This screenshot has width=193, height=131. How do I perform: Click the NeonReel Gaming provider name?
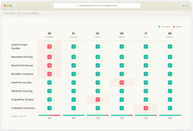(x=22, y=57)
